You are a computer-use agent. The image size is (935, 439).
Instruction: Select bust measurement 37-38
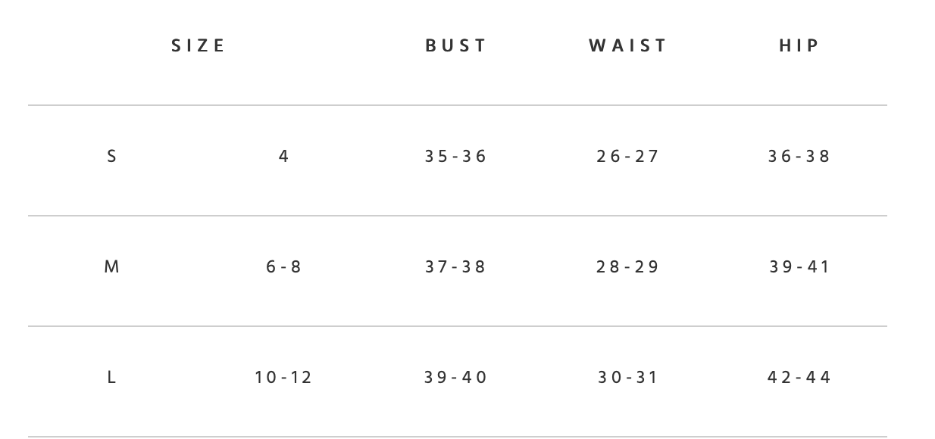click(456, 267)
